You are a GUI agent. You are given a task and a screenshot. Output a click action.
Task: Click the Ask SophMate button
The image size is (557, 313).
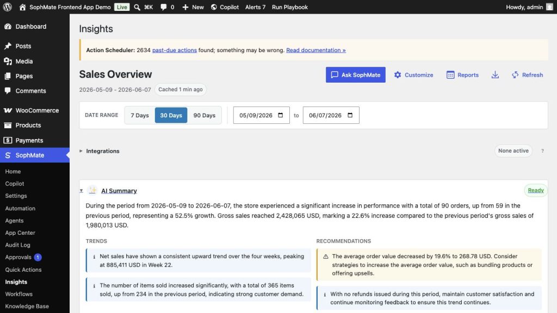356,75
